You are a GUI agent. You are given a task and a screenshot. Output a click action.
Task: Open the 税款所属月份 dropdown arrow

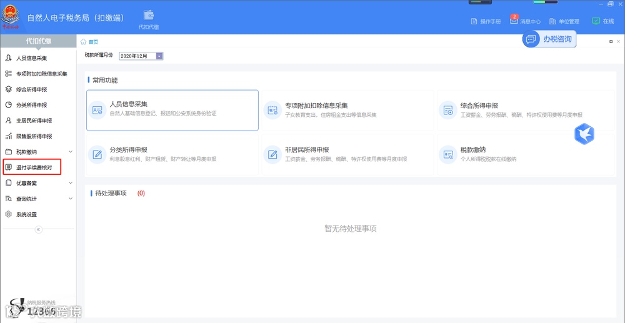tap(159, 56)
